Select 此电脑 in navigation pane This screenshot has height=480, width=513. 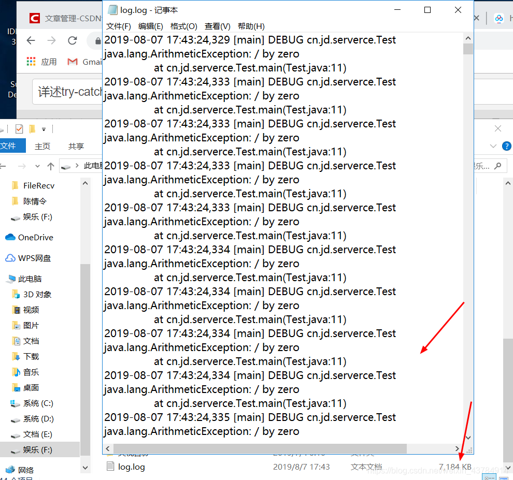tap(23, 279)
